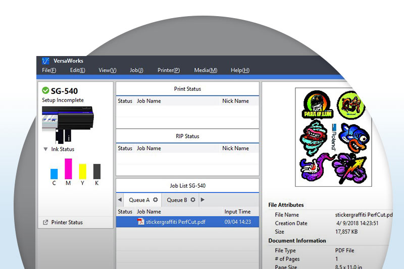Click the Printer Status link

(67, 222)
